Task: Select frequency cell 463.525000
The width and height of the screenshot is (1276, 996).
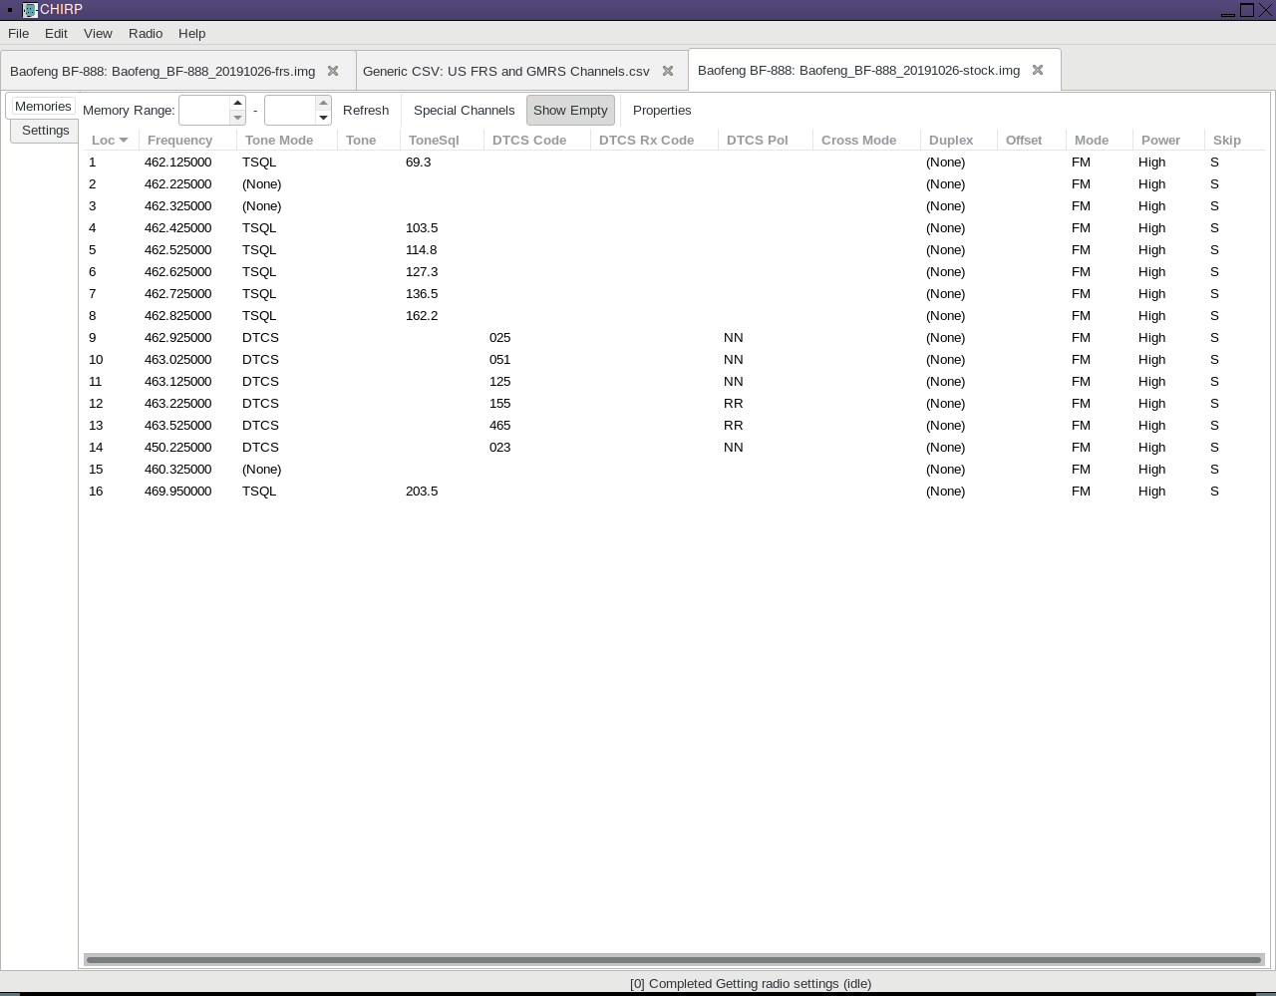Action: coord(178,425)
